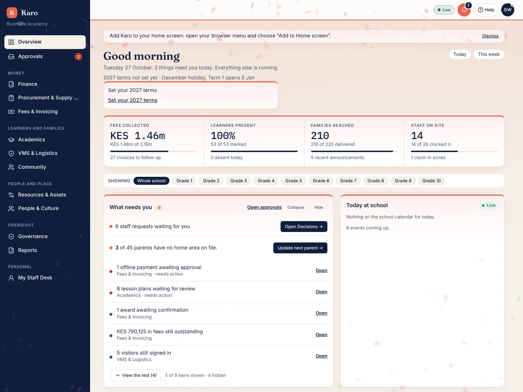Click the Approvals inbox icon
This screenshot has width=523, height=392.
[x=11, y=56]
